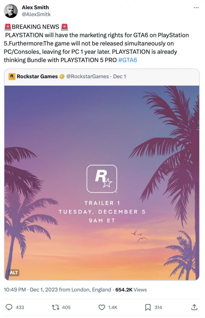Open the three-dot more options menu

[x=196, y=8]
